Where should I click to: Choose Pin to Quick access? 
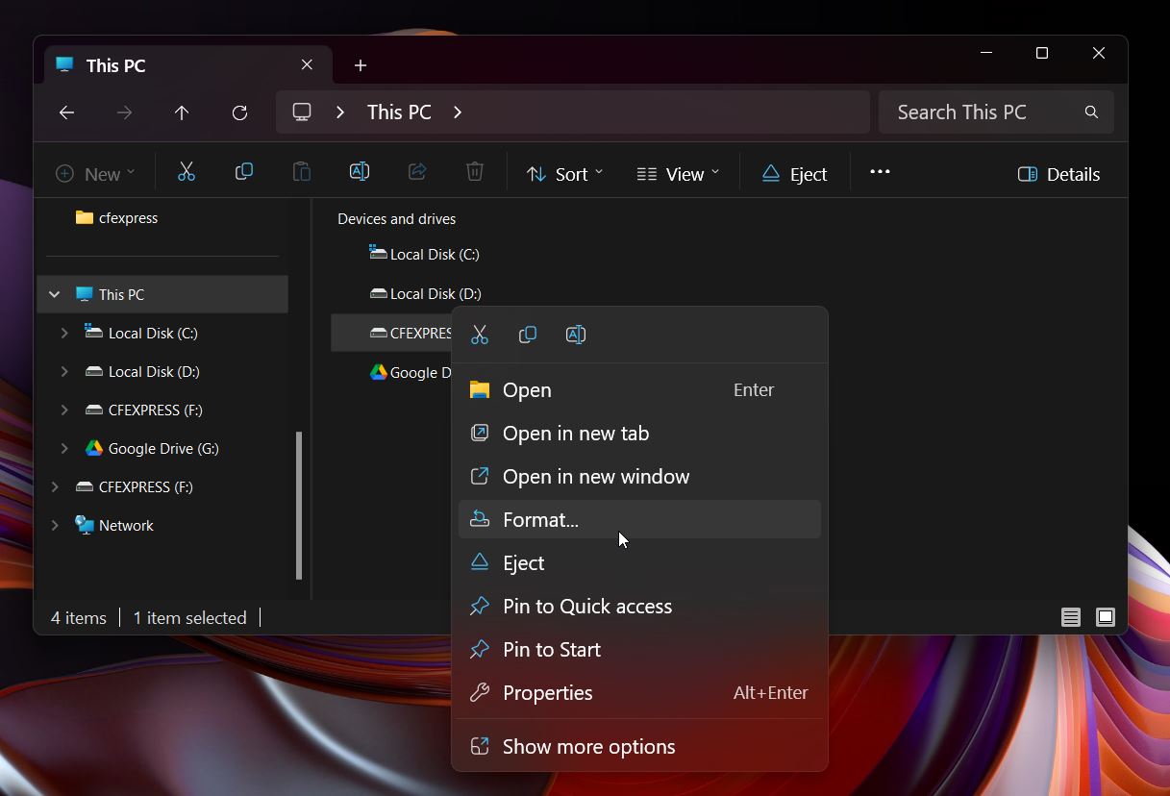639,606
